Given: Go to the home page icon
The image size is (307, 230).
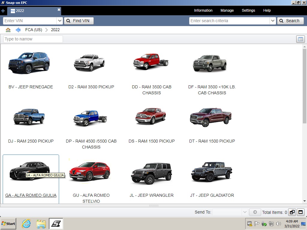Looking at the screenshot, I should [8, 30].
